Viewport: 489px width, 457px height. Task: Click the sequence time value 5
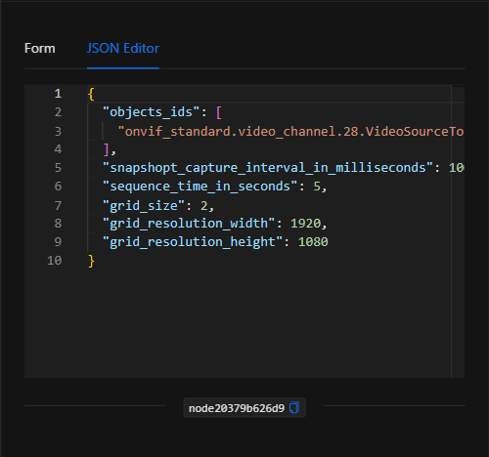[x=317, y=187]
